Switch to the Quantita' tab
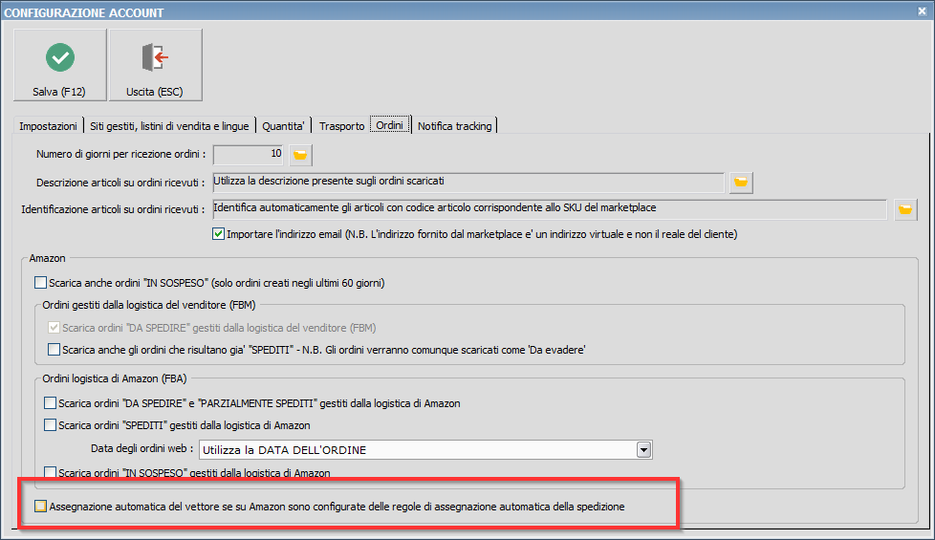 [x=283, y=126]
